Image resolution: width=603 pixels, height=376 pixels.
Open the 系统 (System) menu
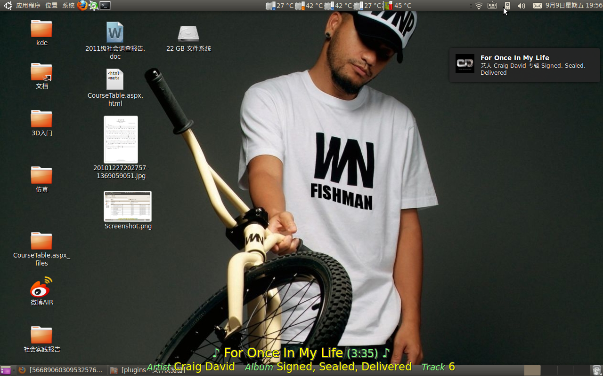coord(68,6)
